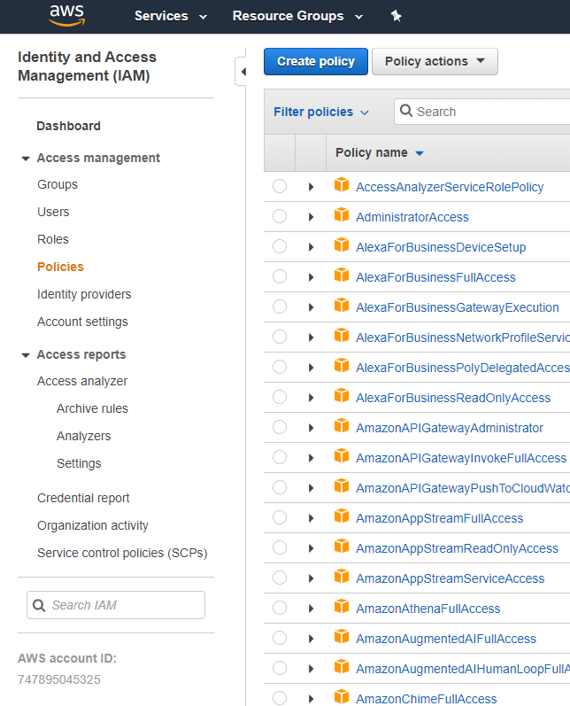Collapse the IAM side panel arrow
Viewport: 570px width, 706px height.
click(243, 72)
